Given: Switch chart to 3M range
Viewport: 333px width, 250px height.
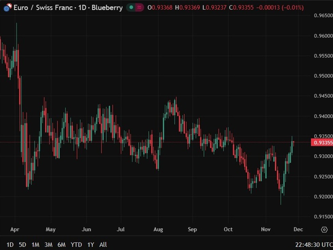Looking at the screenshot, I should pos(48,245).
